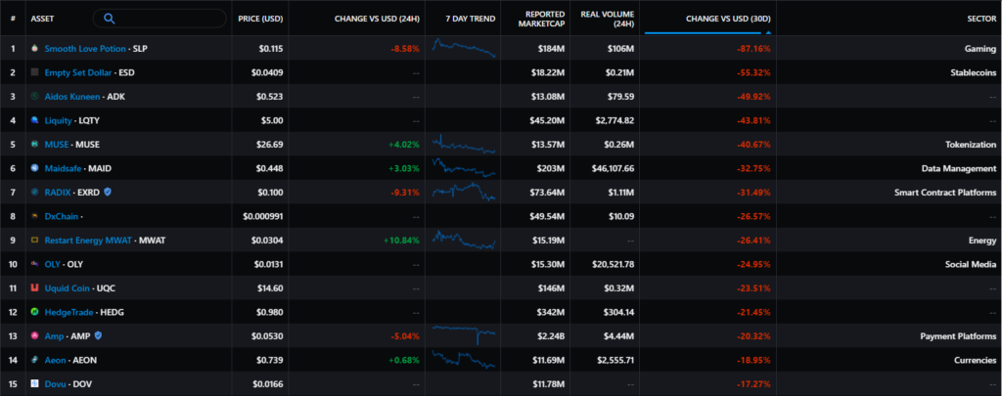Screen dimensions: 1002x396
Task: Sort by Price (USD) column header
Action: [x=259, y=19]
